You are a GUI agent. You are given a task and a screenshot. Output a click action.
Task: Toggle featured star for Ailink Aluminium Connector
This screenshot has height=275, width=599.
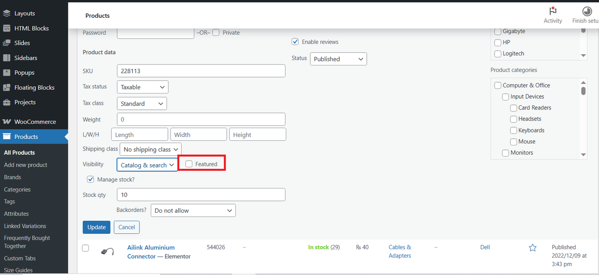[533, 248]
